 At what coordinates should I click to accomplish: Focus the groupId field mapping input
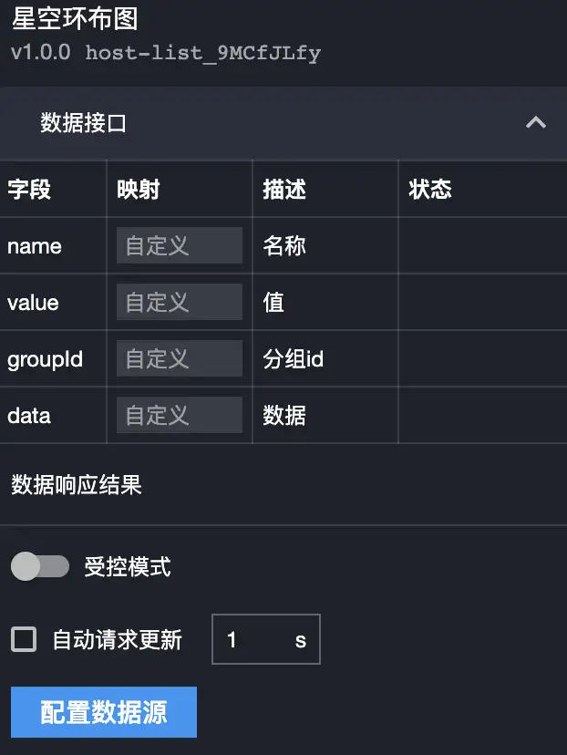(x=179, y=359)
